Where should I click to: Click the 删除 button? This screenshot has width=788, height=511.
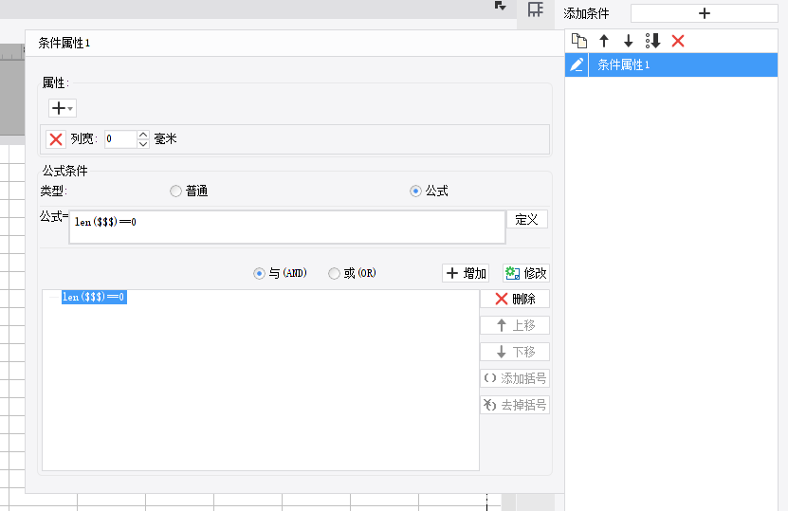pyautogui.click(x=515, y=299)
